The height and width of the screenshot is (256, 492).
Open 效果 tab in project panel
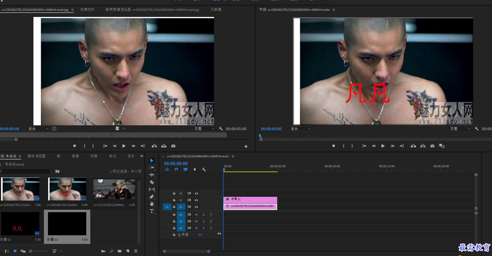click(94, 156)
